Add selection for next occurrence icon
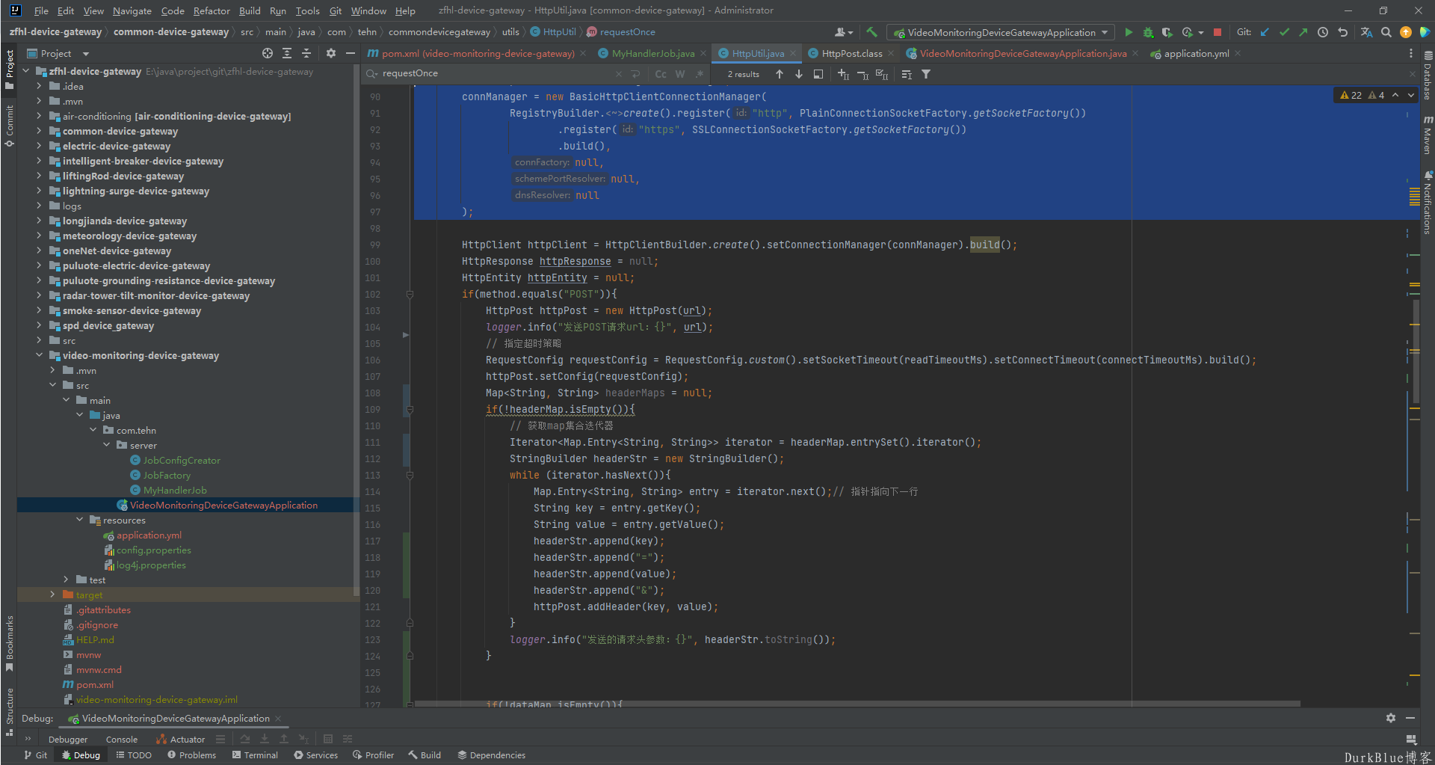This screenshot has height=765, width=1435. [x=843, y=74]
